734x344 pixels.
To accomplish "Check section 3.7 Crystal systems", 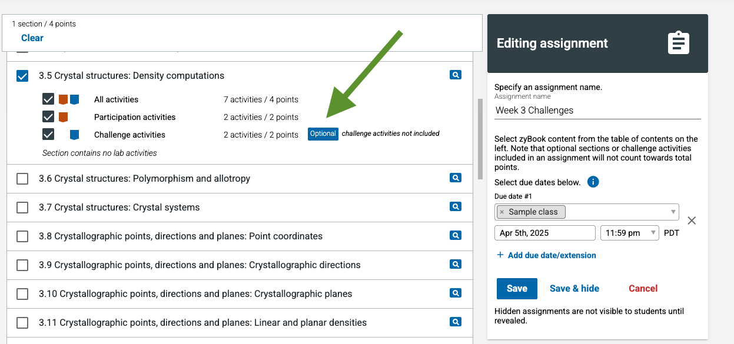I will 22,208.
